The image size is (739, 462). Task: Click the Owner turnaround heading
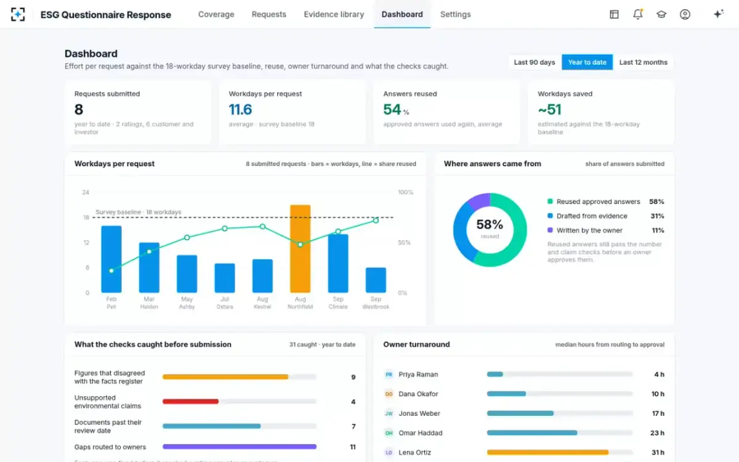point(416,344)
